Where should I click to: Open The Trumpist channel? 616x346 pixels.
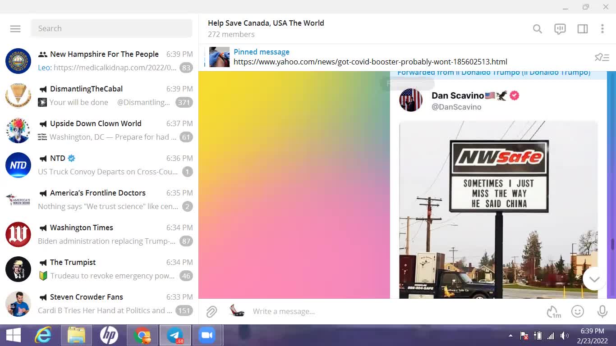tap(99, 269)
